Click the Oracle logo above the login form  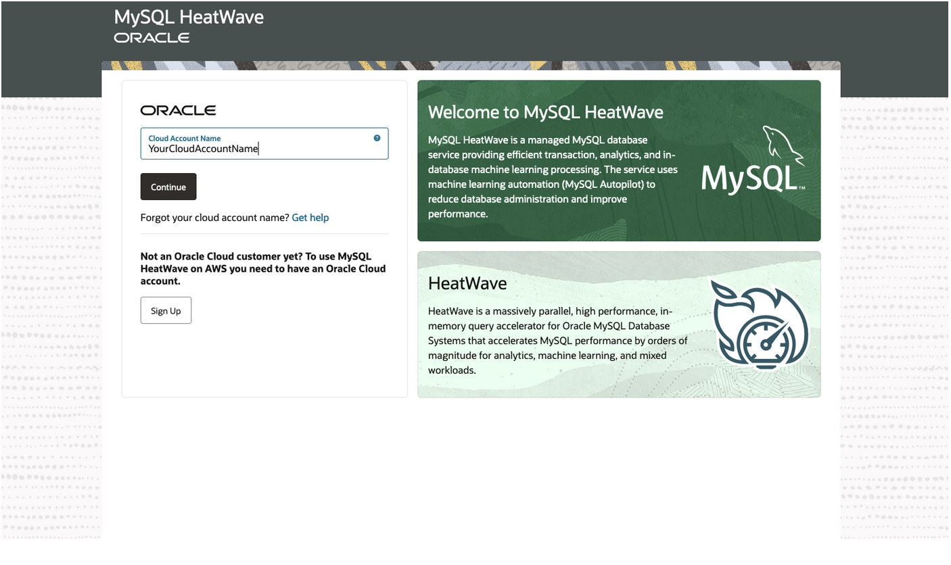click(177, 110)
